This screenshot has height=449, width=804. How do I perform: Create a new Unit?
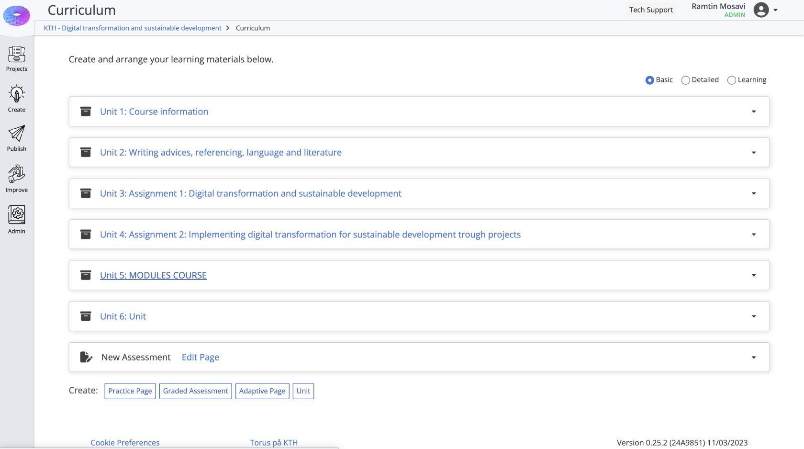coord(303,391)
